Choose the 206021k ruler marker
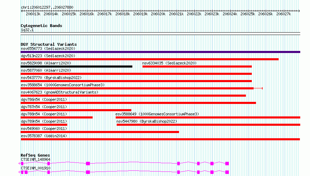310x176 pixels. point(176,14)
